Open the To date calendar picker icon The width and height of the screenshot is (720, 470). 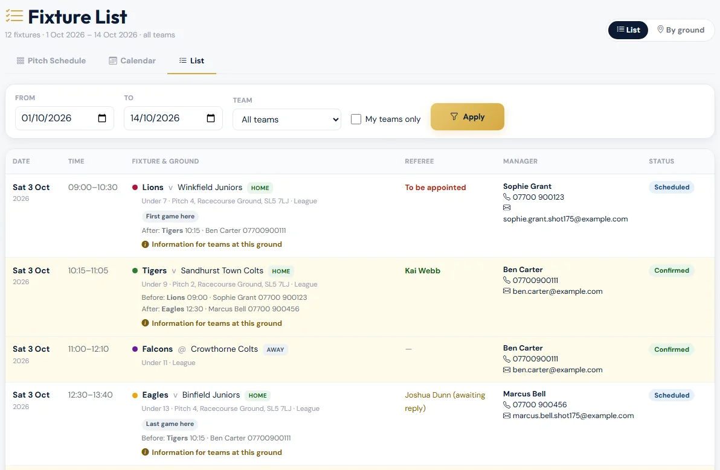(x=211, y=118)
